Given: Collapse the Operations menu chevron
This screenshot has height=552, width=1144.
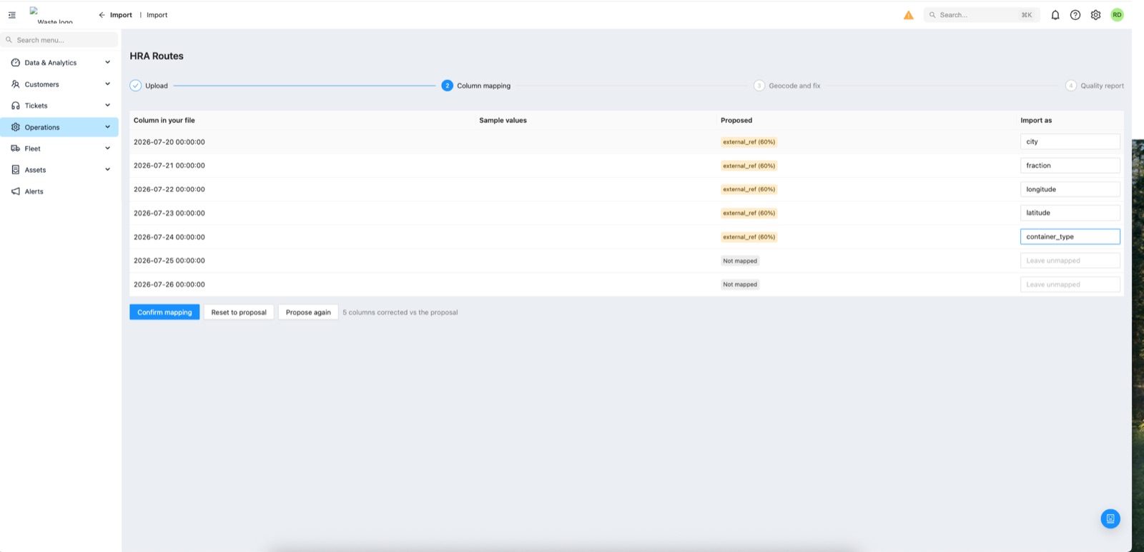Looking at the screenshot, I should [x=108, y=127].
